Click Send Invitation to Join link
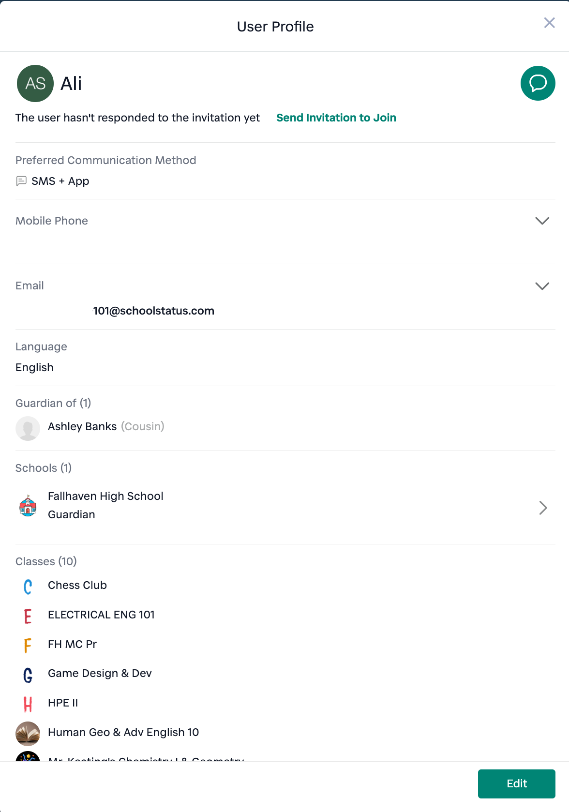Screen dimensions: 569x812 click(x=336, y=118)
